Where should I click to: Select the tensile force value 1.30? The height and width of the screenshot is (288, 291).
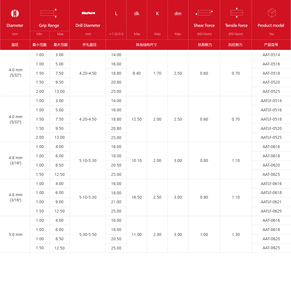click(236, 235)
